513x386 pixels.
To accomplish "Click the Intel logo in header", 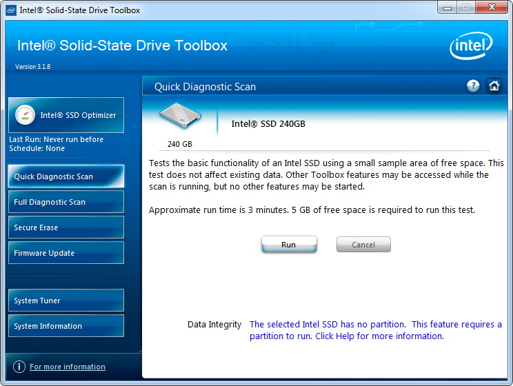I will tap(471, 45).
